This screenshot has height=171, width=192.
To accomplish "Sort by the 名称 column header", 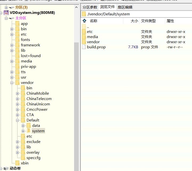I will coord(94,21).
